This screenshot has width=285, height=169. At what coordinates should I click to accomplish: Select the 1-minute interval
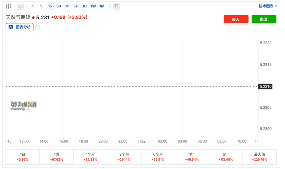click(33, 6)
